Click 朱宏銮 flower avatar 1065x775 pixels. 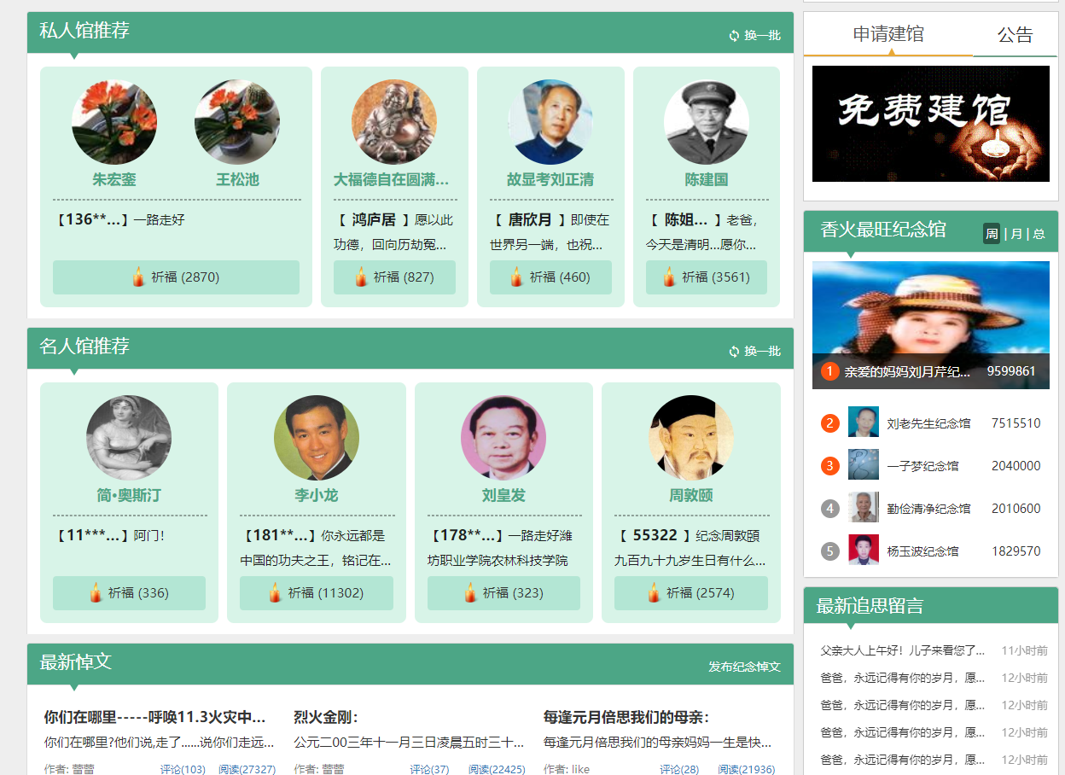click(x=114, y=122)
